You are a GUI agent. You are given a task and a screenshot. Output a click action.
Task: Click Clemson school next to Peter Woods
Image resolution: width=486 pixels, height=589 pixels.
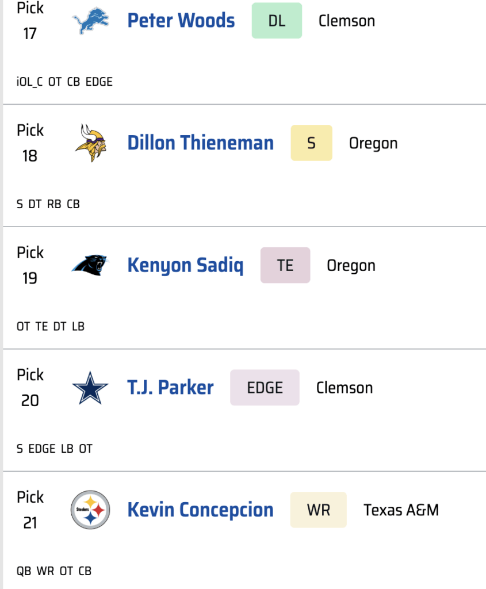pos(347,21)
